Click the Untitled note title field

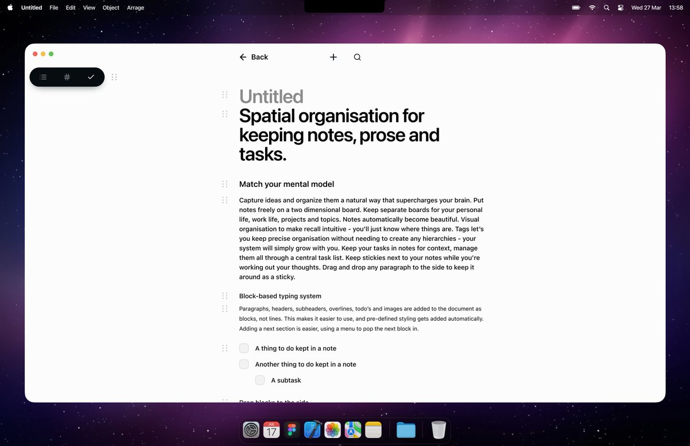click(x=271, y=96)
